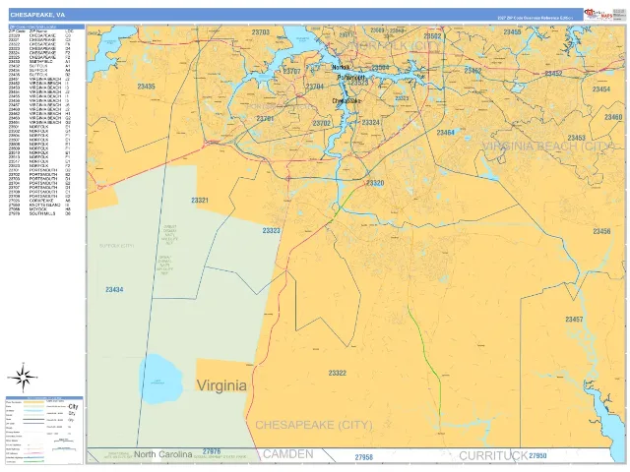Click the SOUTH MILLS row in the ZIP index
630x472 pixels.
tap(39, 214)
